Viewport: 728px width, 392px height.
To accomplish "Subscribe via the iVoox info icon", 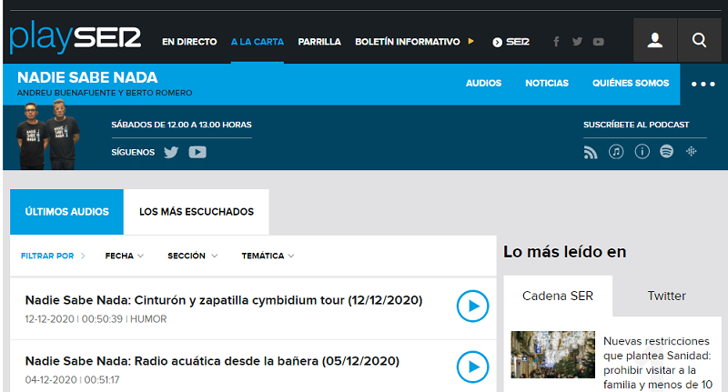I will click(x=642, y=152).
